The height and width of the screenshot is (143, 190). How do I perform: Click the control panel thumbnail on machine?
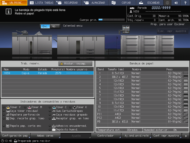126,29
